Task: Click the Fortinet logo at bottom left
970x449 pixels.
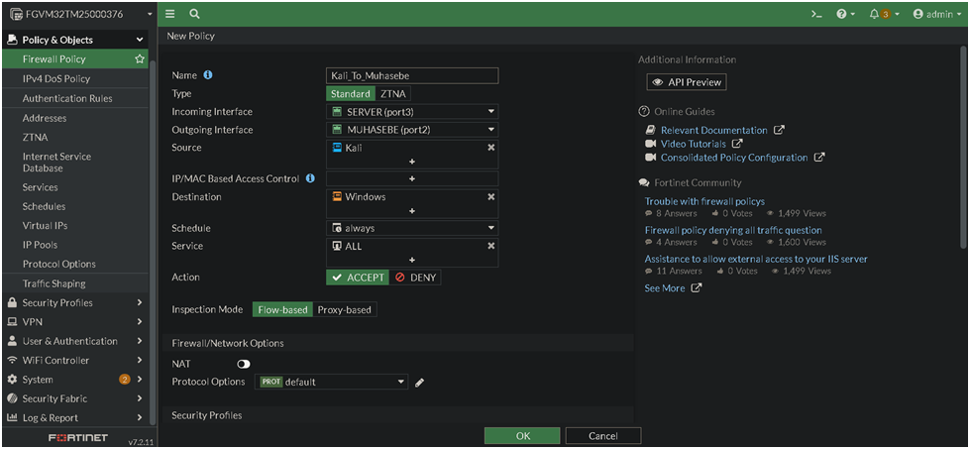Action: (x=78, y=438)
